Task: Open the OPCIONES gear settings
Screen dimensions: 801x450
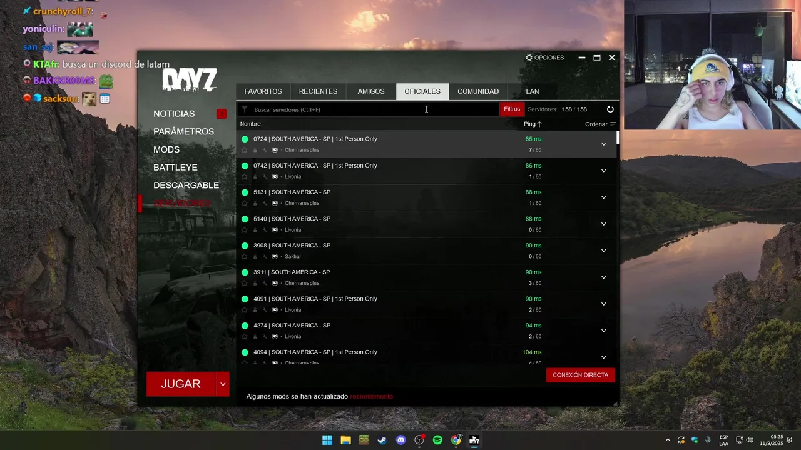Action: (x=544, y=57)
